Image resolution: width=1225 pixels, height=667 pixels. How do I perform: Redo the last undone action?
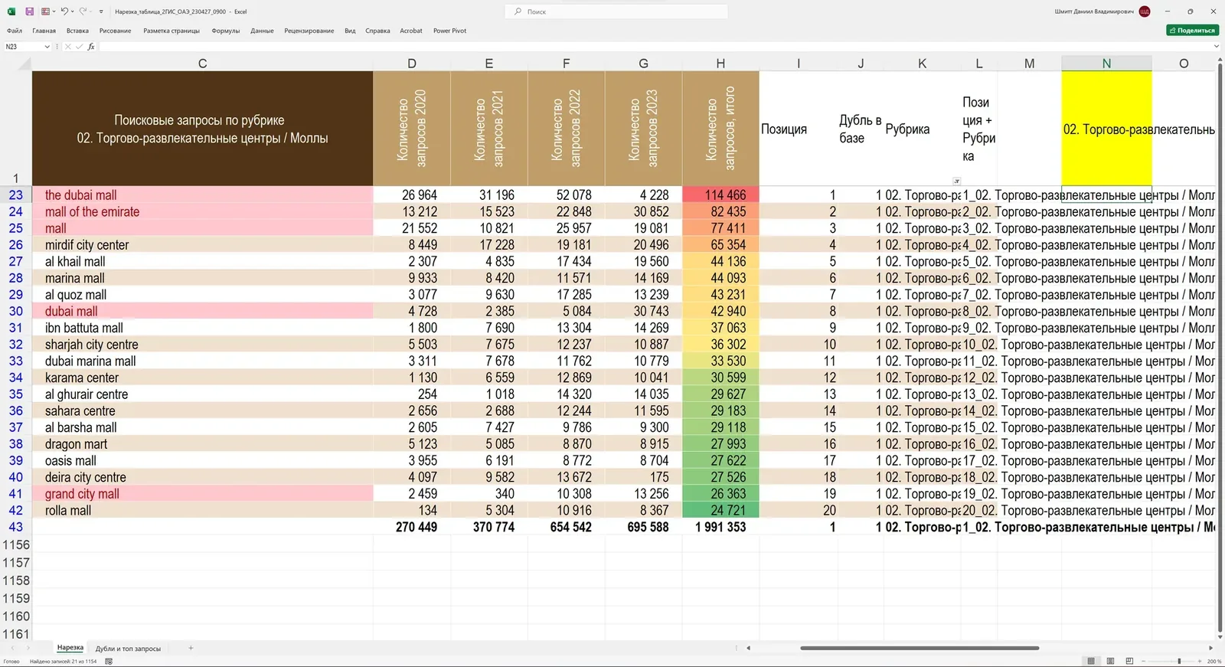point(83,11)
